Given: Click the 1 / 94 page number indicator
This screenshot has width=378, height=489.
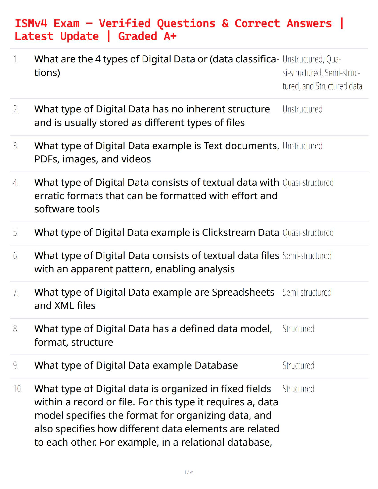Looking at the screenshot, I should tap(189, 472).
